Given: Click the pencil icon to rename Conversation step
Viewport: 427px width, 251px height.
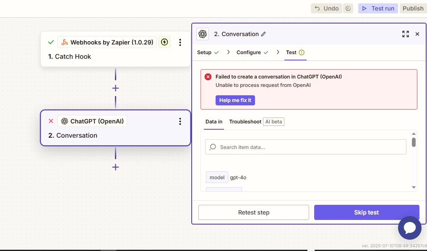Looking at the screenshot, I should 263,34.
